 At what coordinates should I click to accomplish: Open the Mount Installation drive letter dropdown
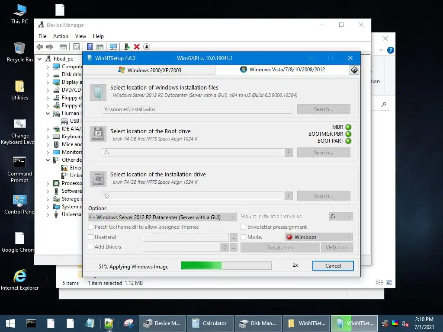341,216
